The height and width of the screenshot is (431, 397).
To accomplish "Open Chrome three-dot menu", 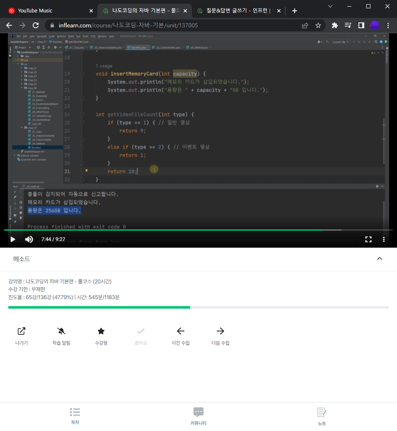I will (388, 25).
